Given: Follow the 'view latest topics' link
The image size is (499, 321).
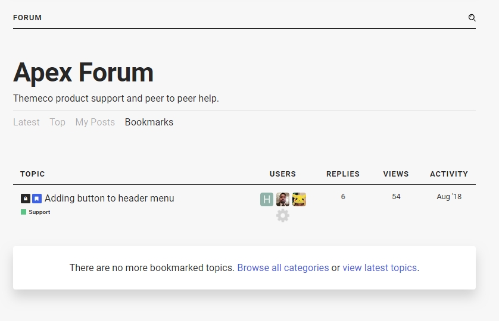Looking at the screenshot, I should tap(379, 268).
